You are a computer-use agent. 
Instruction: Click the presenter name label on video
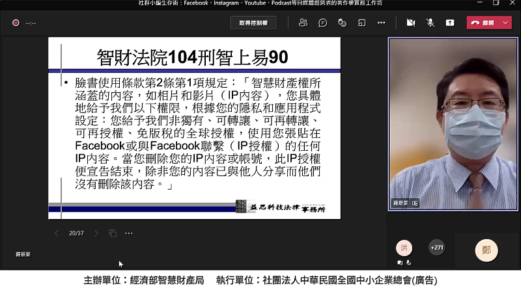click(401, 203)
